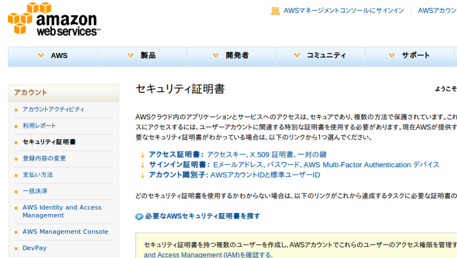Click the セキュリティ証明書 page heading

pyautogui.click(x=180, y=89)
